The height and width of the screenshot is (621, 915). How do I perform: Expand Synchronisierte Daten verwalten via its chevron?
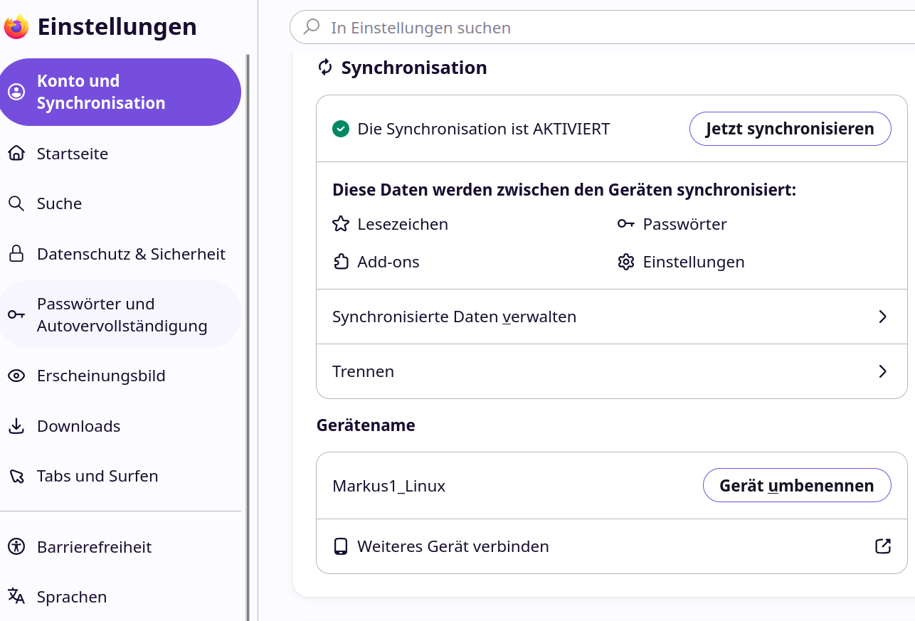coord(883,317)
